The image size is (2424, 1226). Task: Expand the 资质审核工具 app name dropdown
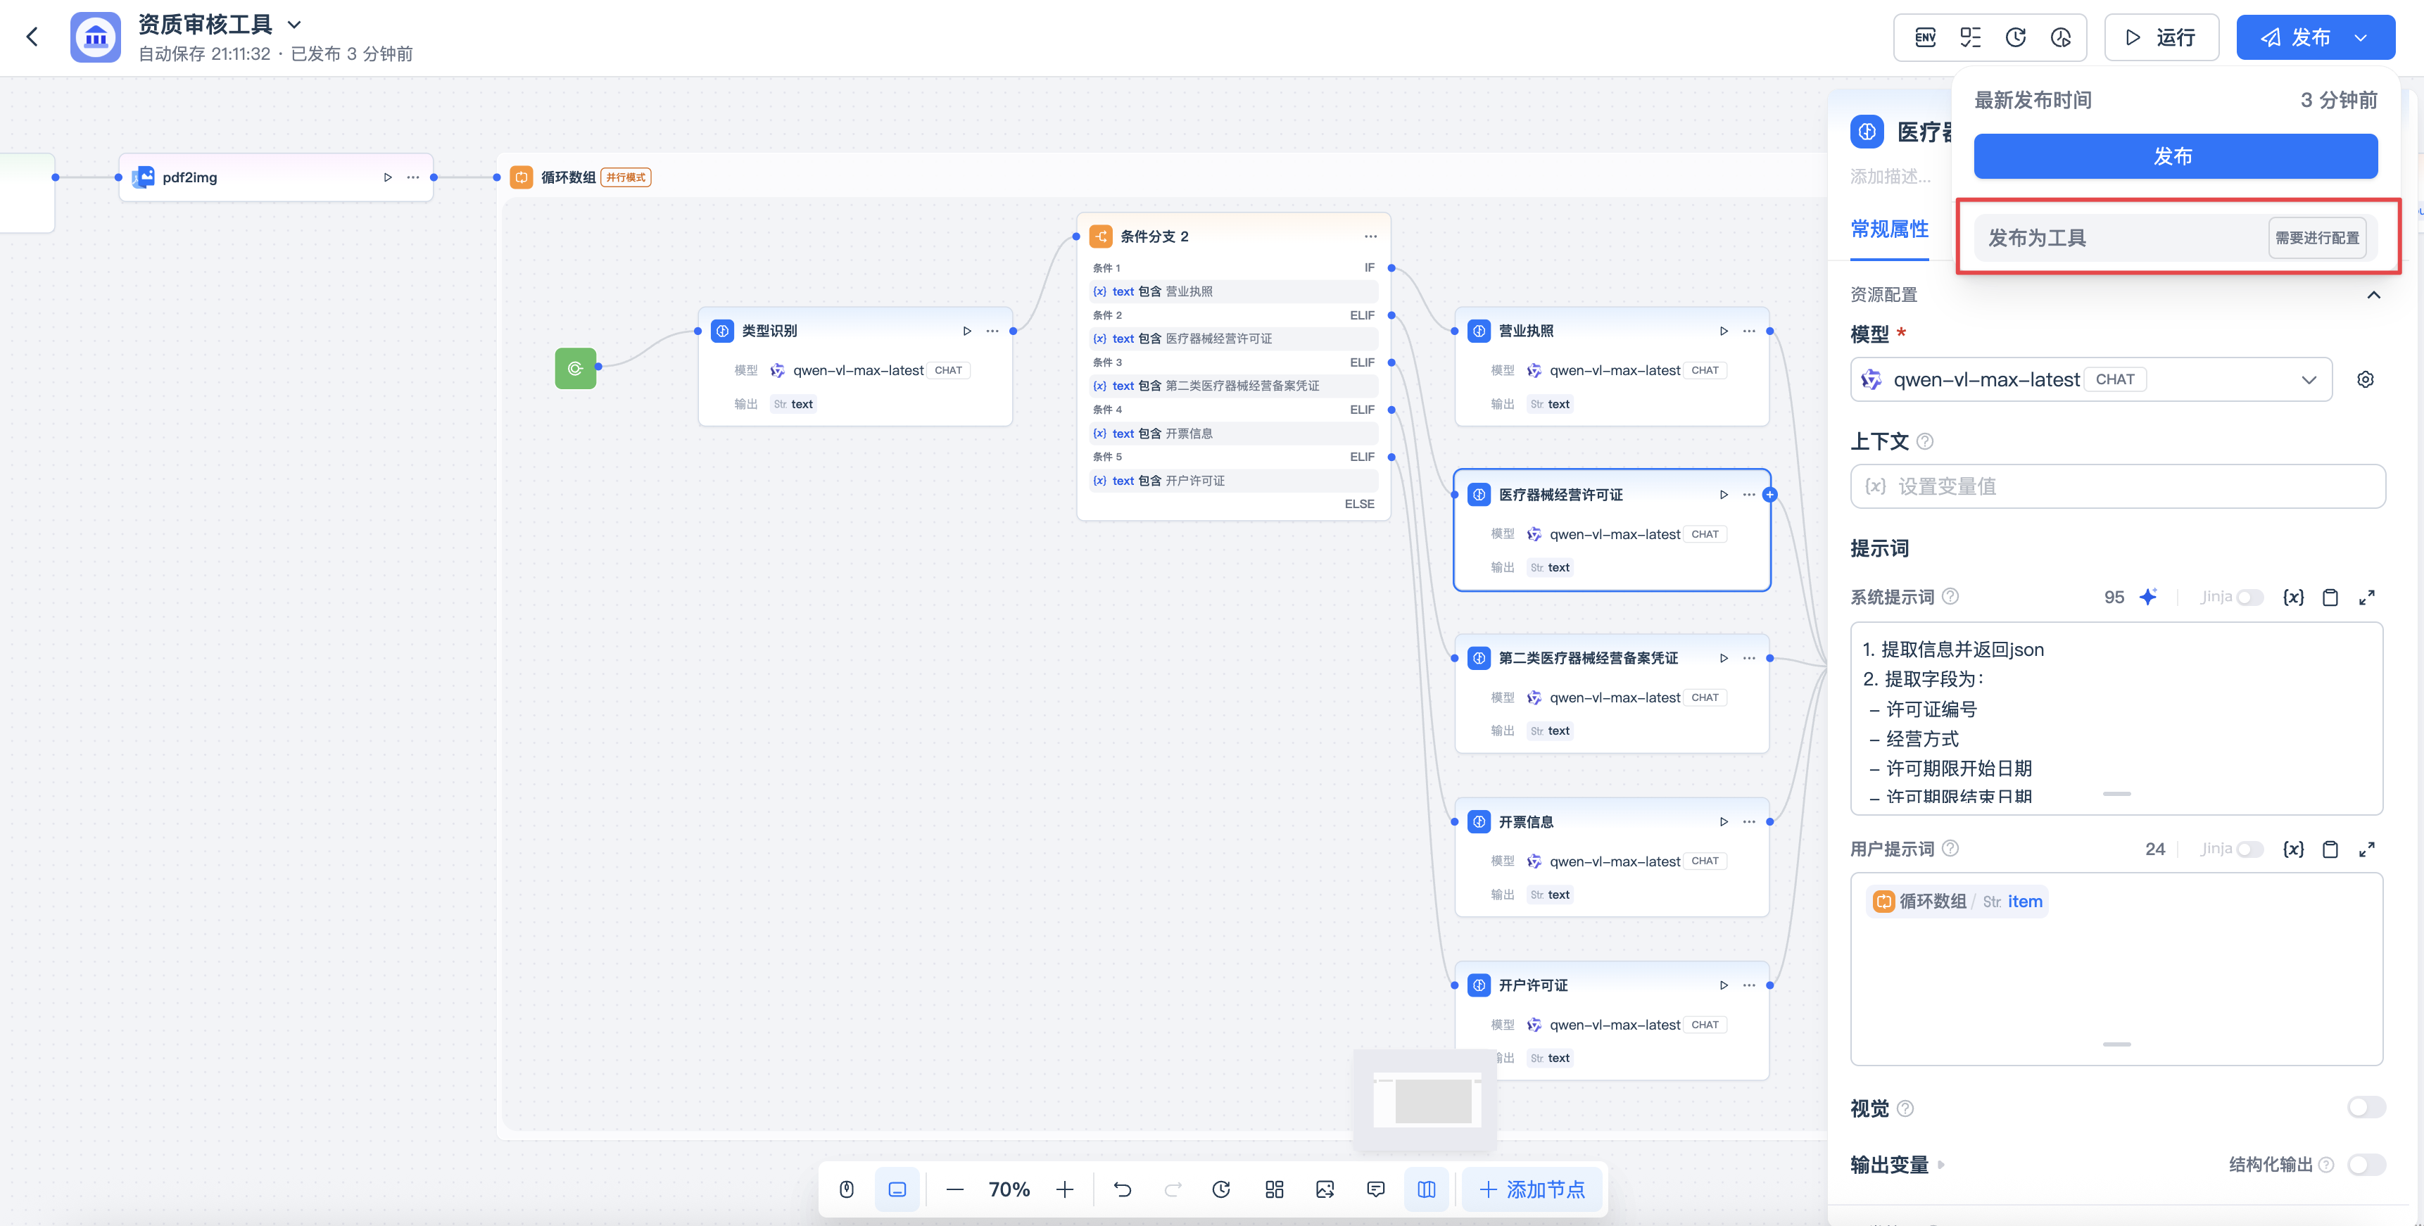[x=294, y=25]
